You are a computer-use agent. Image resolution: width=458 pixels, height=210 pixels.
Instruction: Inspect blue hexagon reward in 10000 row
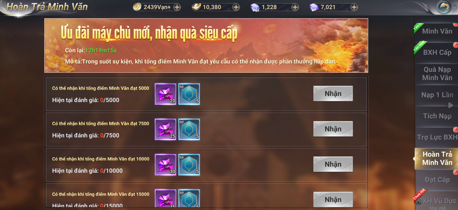(189, 164)
